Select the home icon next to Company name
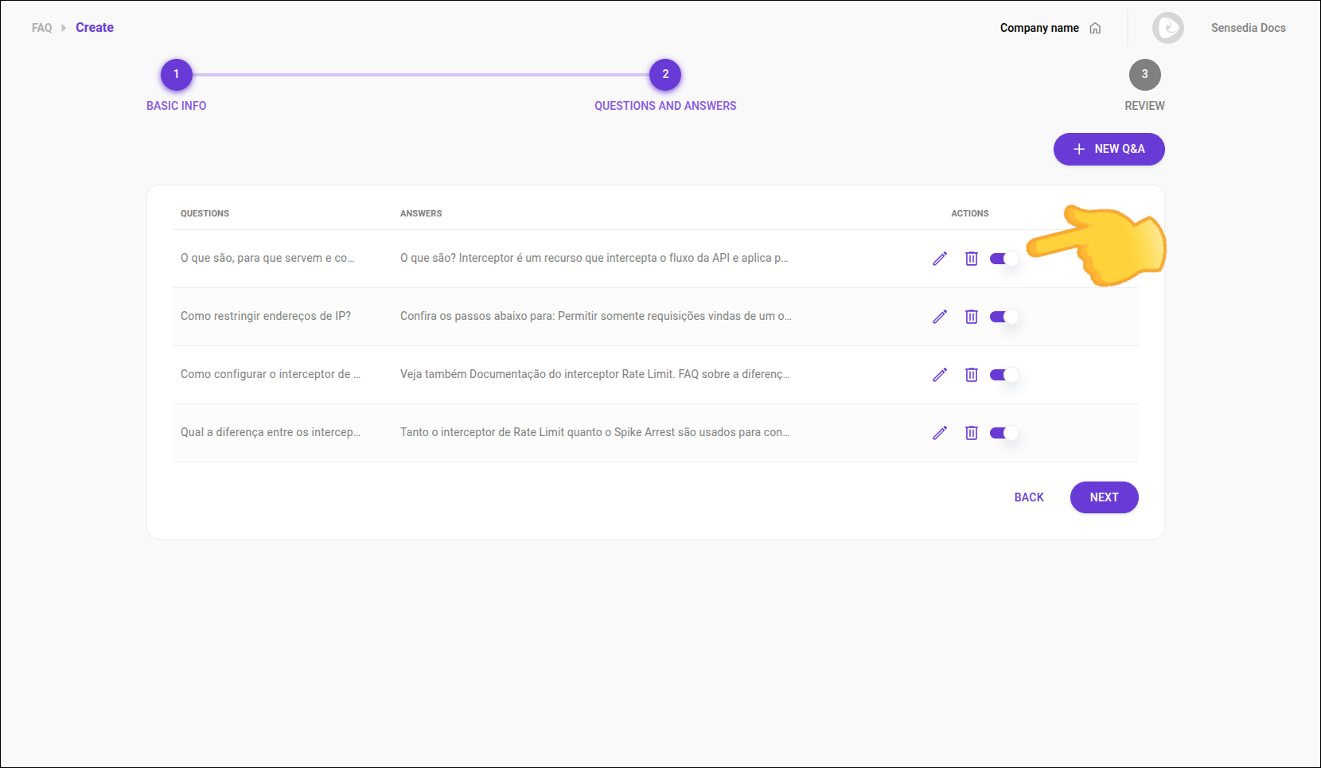 click(1096, 27)
